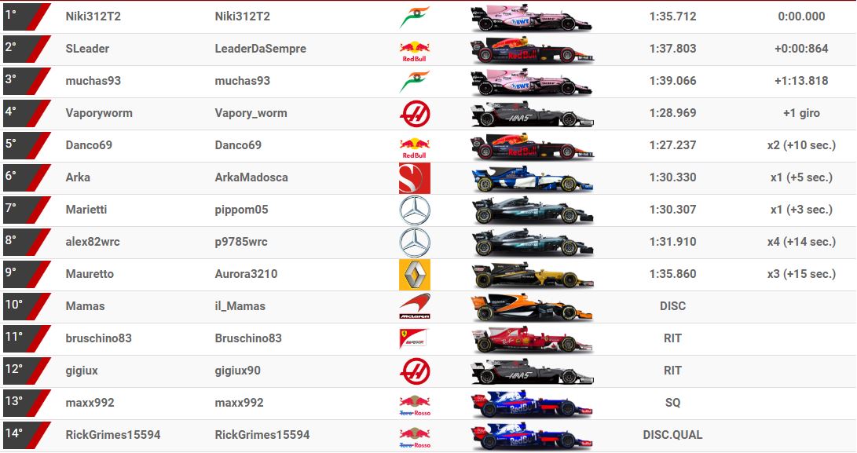Click the pink car thumbnail for muchas93
The height and width of the screenshot is (453, 857).
coord(531,82)
